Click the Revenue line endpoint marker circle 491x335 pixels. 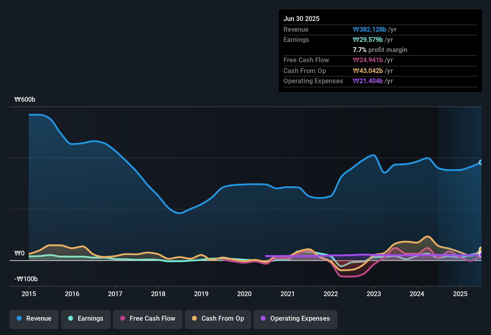point(481,162)
